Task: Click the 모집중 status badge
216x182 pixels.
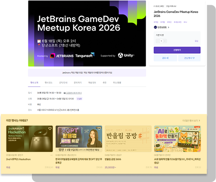Action: [x=79, y=99]
